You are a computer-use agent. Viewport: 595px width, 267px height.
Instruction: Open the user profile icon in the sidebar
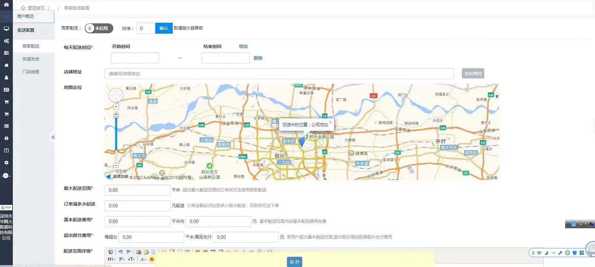6,77
